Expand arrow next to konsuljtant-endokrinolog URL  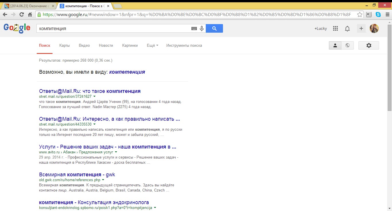point(155,208)
